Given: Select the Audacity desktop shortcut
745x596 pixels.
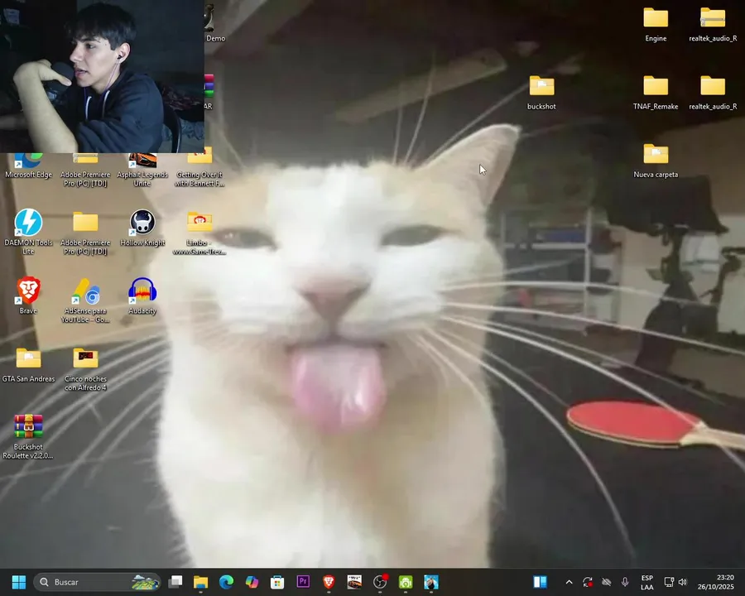Looking at the screenshot, I should pyautogui.click(x=142, y=296).
